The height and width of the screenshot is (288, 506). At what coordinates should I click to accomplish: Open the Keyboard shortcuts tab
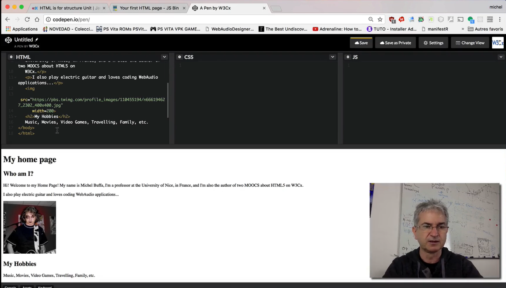(45, 287)
